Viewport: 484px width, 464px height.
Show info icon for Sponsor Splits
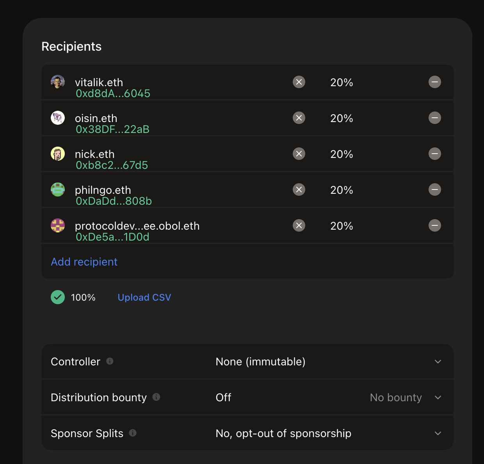(133, 433)
